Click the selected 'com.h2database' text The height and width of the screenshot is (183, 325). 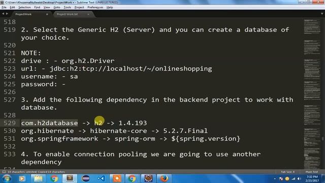[x=49, y=123]
